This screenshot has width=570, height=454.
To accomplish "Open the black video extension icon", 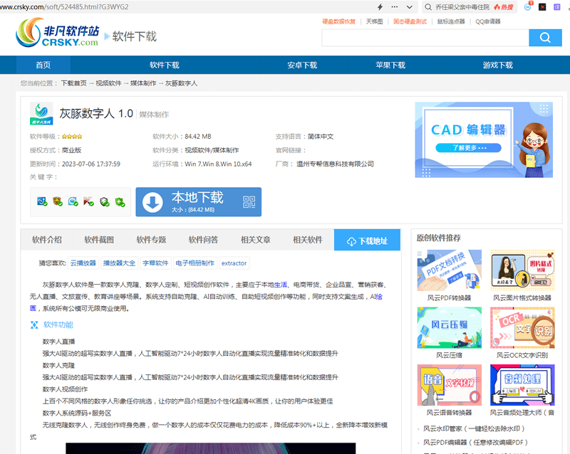I will tap(542, 7).
